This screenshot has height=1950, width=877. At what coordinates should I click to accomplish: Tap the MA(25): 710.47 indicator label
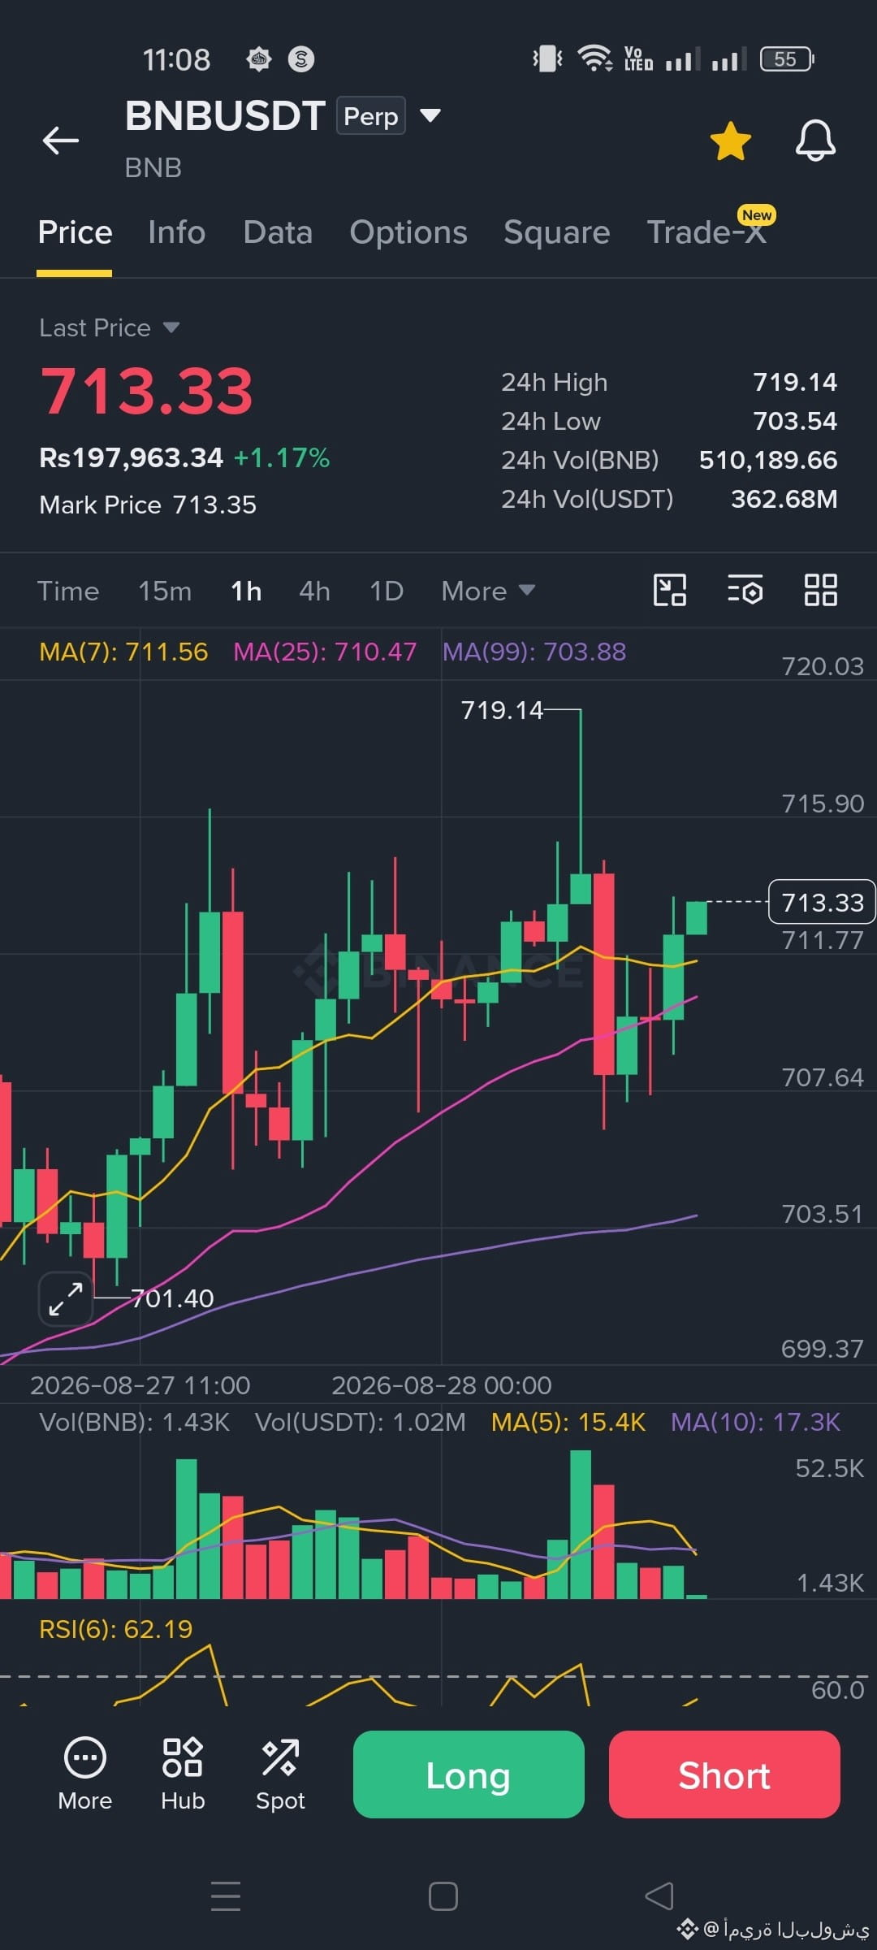click(x=325, y=652)
